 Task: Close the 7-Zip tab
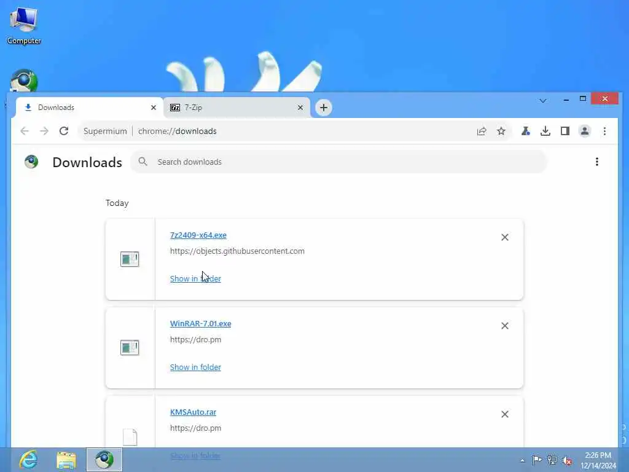point(300,108)
